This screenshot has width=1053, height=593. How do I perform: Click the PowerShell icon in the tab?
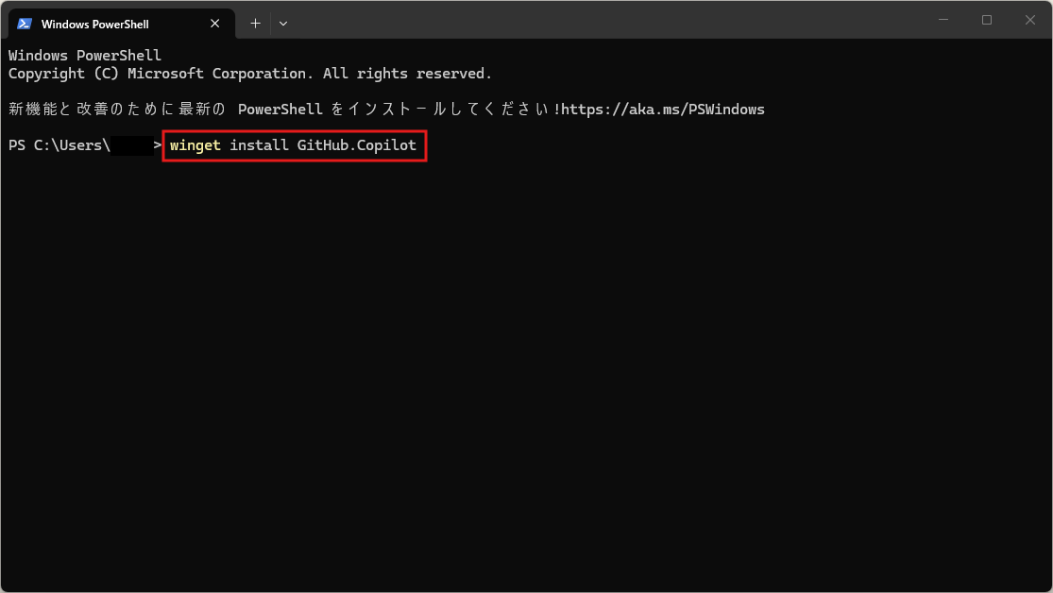coord(25,24)
